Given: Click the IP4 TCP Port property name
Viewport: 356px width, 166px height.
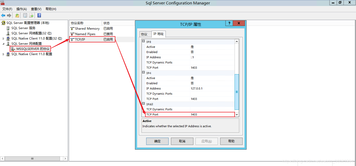Looking at the screenshot, I should point(152,99).
